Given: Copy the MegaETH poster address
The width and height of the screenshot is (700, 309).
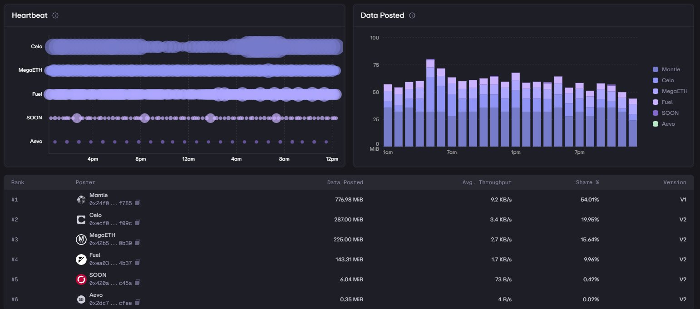Looking at the screenshot, I should tap(138, 243).
